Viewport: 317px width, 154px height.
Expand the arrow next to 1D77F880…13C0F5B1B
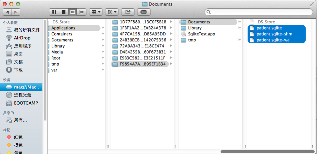(171, 21)
